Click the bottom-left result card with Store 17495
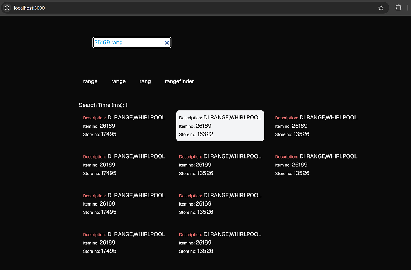Image resolution: width=411 pixels, height=270 pixels. click(x=123, y=243)
